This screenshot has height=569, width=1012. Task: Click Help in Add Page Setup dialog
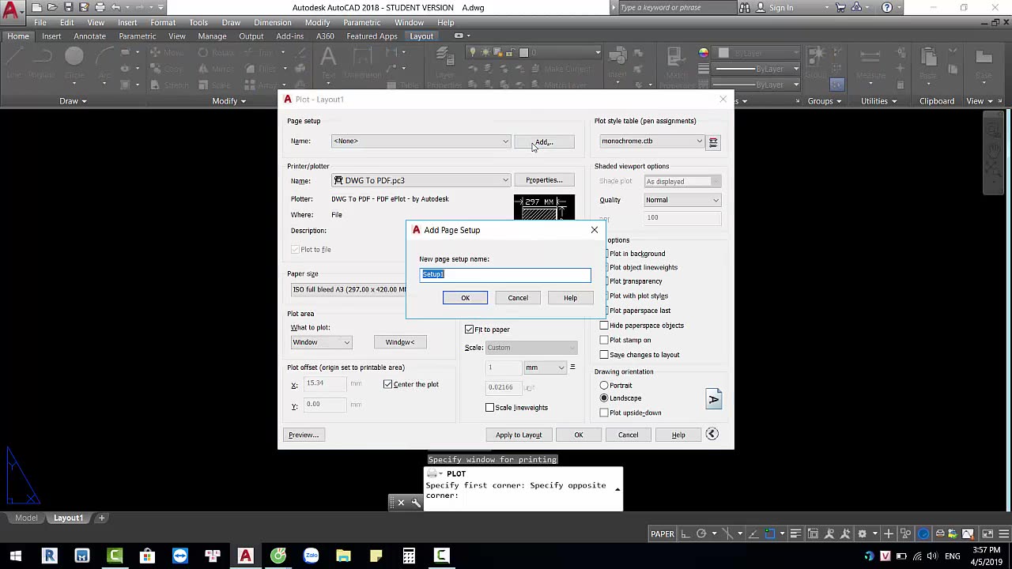click(x=570, y=298)
